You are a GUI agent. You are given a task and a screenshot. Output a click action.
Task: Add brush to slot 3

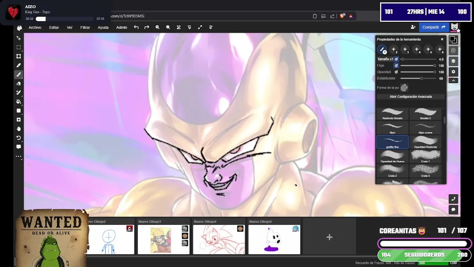pos(405,49)
